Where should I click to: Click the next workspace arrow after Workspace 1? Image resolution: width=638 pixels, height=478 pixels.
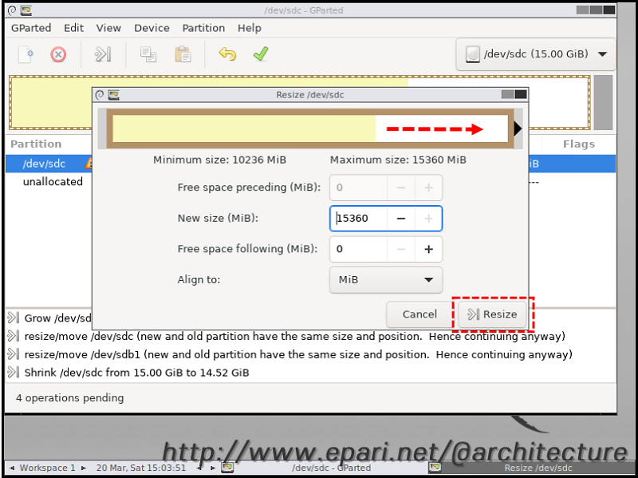[84, 468]
